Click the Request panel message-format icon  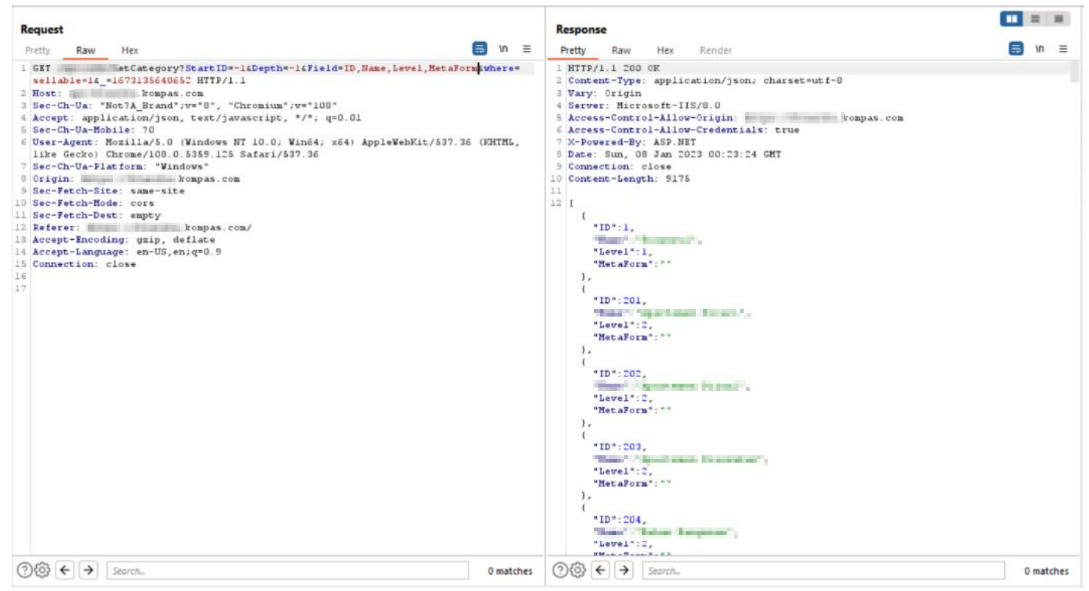[480, 49]
